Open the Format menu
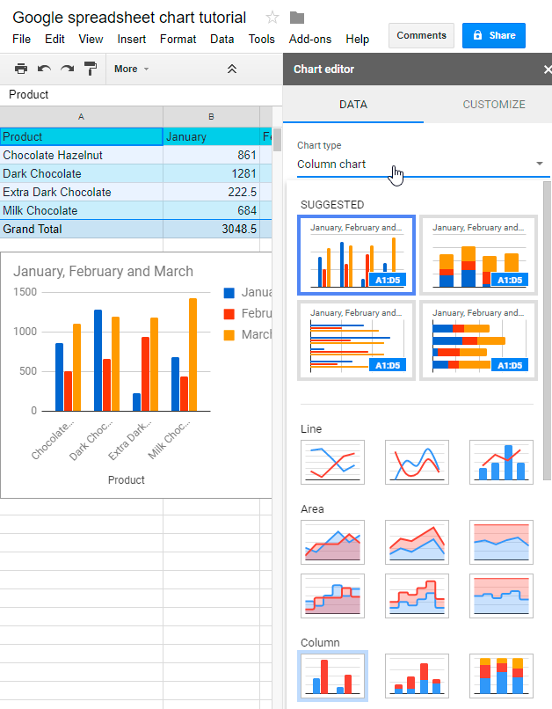Viewport: 552px width, 709px height. pyautogui.click(x=178, y=39)
